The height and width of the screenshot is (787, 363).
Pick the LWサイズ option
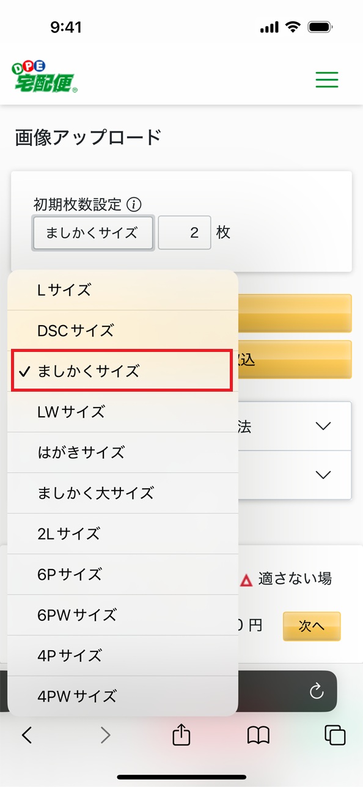(x=122, y=412)
